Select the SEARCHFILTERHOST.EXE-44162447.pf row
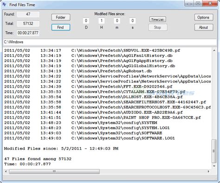Image resolution: width=220 pixels, height=183 pixels. tap(105, 102)
